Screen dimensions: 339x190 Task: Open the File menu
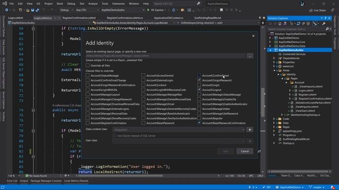click(12, 4)
